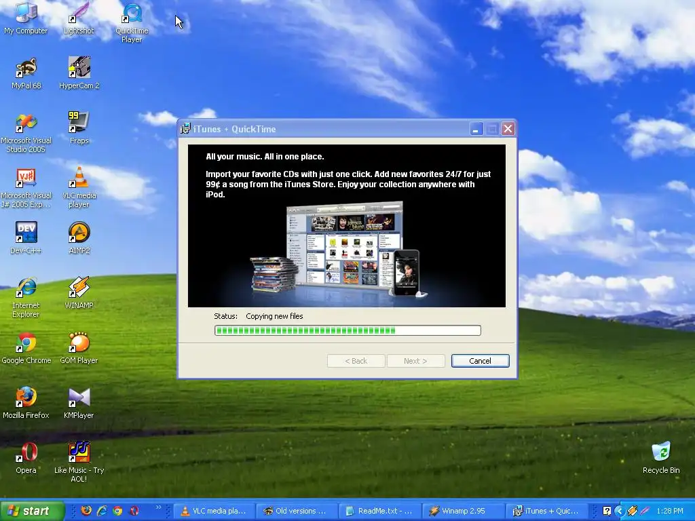This screenshot has height=521, width=695.
Task: Click the disabled Back button in installer
Action: [356, 361]
